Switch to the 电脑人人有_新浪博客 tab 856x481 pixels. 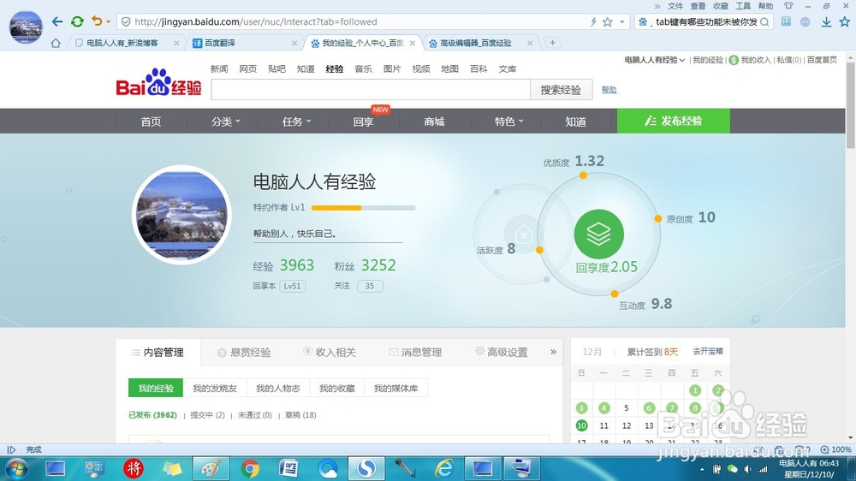[x=122, y=43]
